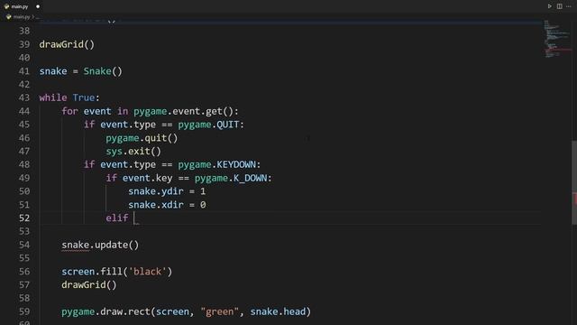Click 'snake.update()' call
The image size is (577, 325).
[100, 245]
